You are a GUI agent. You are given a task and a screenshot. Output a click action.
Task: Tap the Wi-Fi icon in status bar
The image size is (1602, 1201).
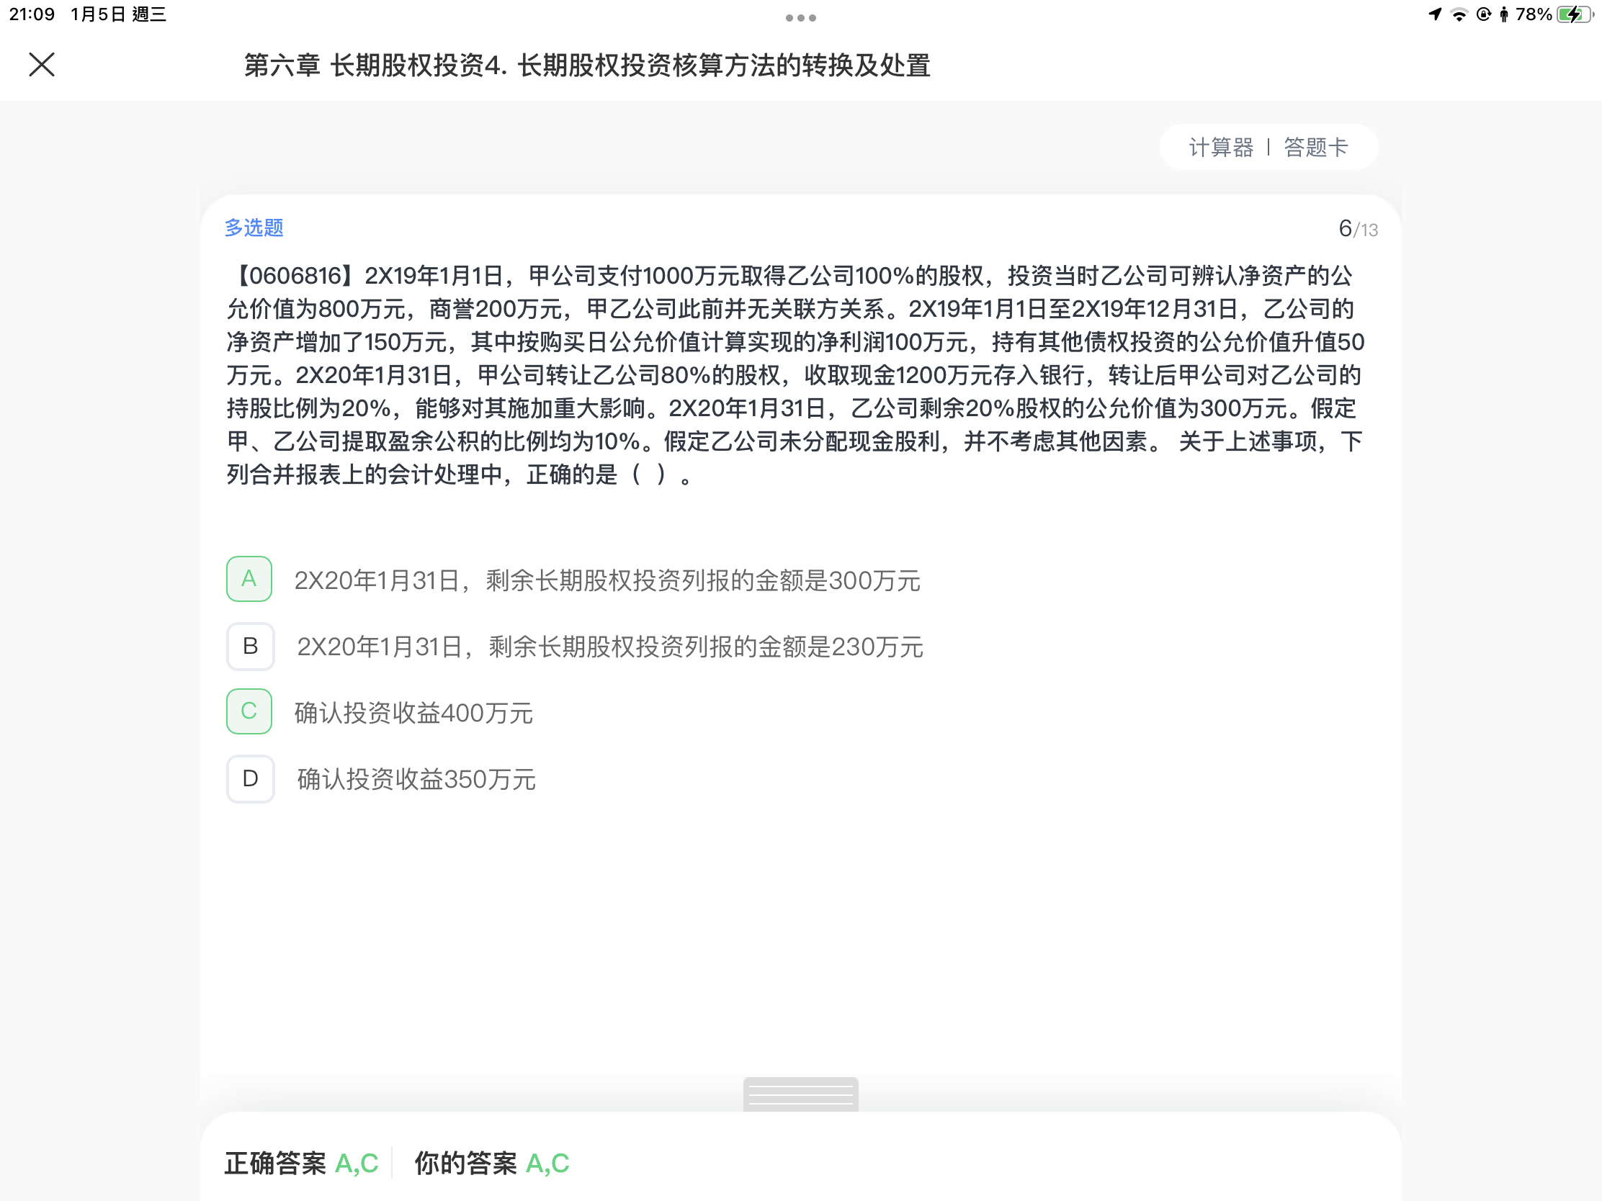[1459, 14]
